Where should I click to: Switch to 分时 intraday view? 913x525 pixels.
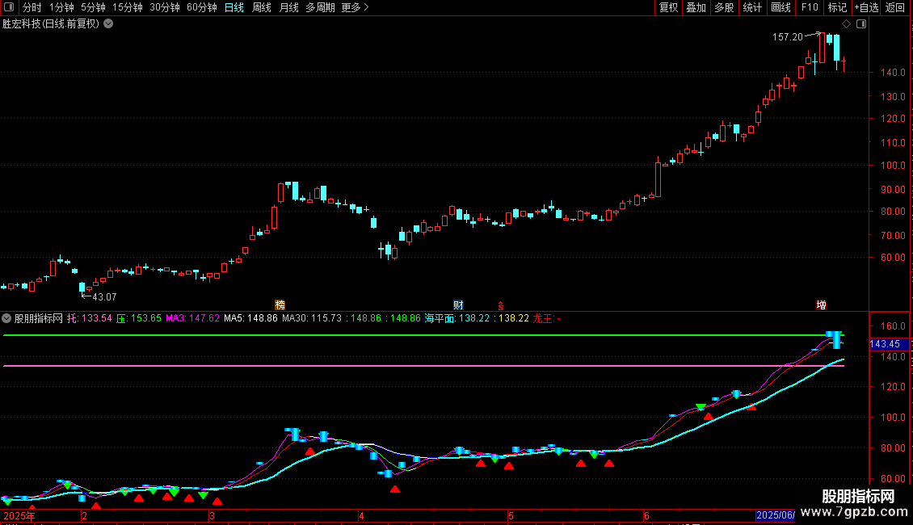click(x=32, y=7)
